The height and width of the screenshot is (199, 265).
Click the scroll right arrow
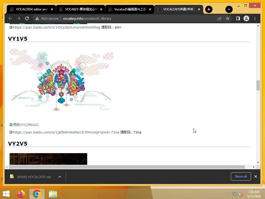pos(254,167)
